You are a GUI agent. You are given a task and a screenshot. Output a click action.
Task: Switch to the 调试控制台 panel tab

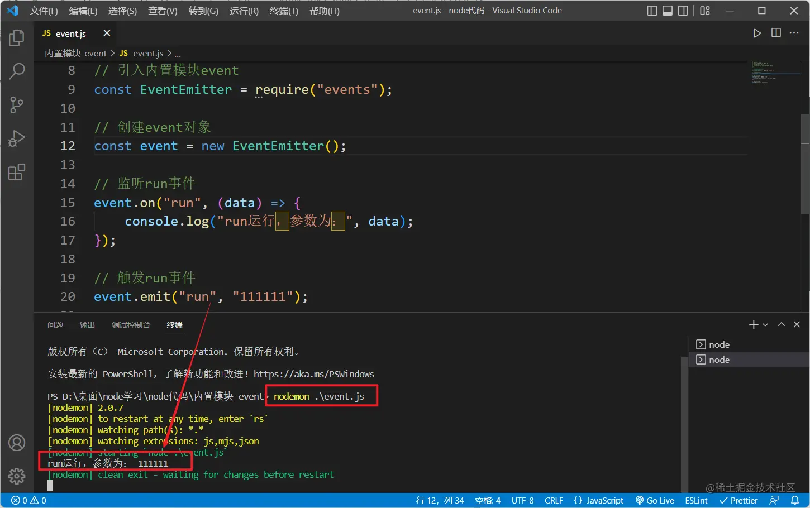131,324
